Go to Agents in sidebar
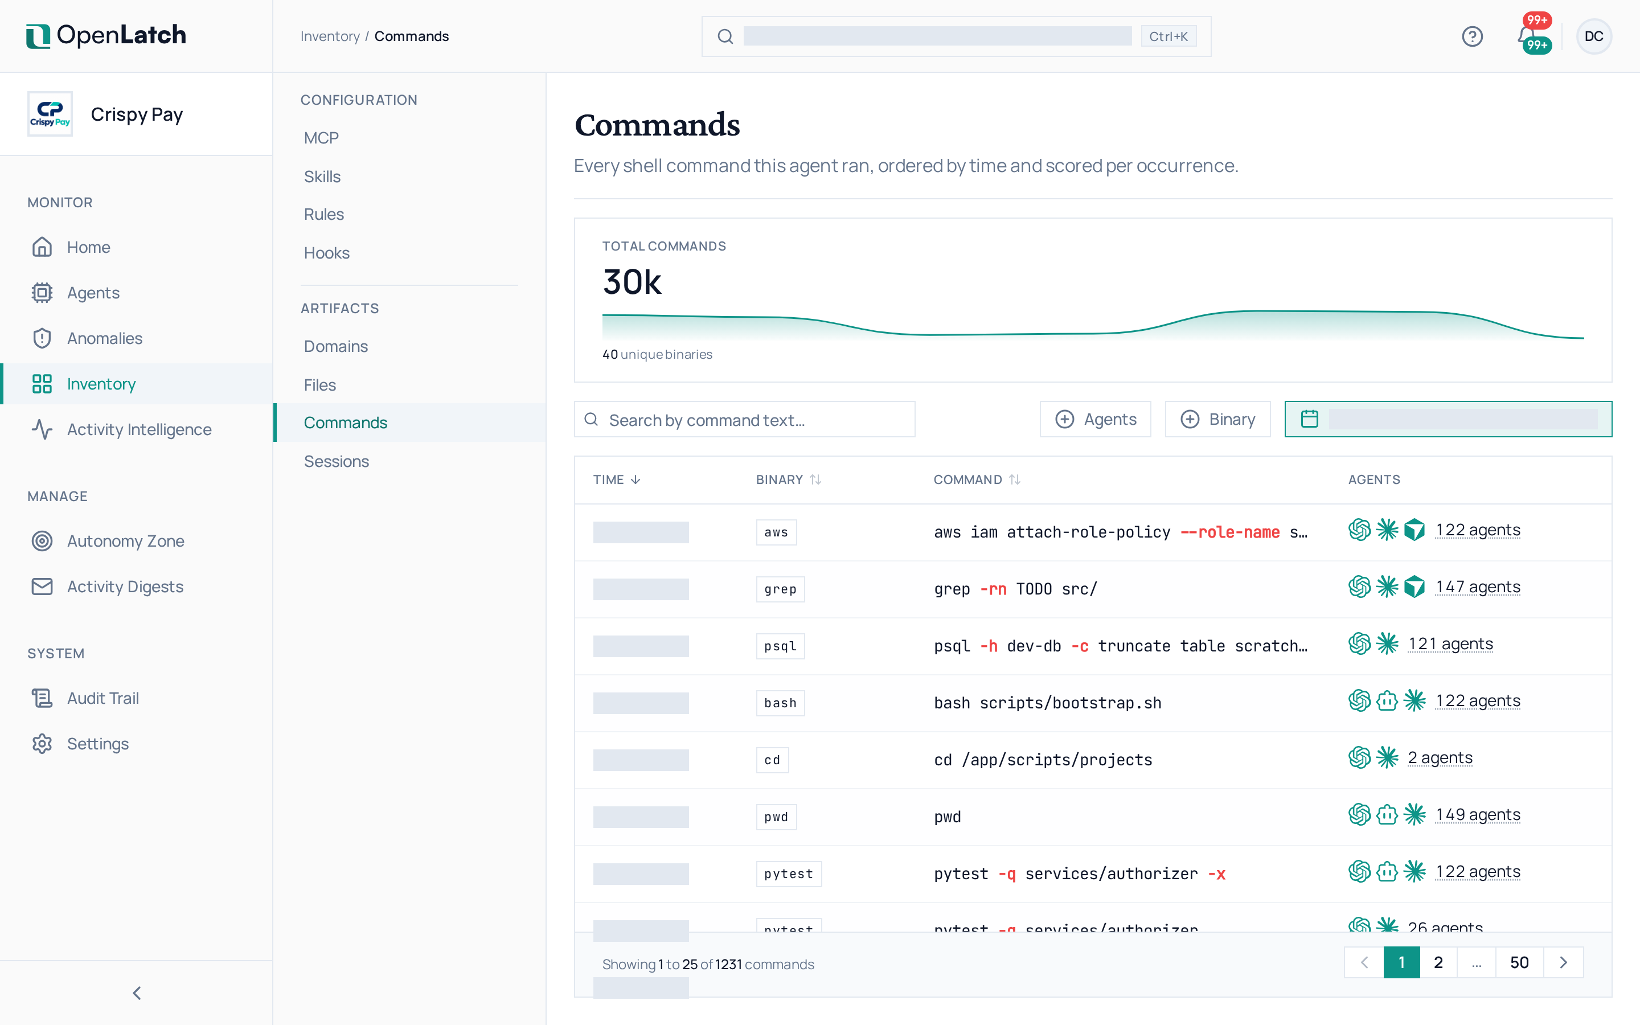 click(x=93, y=292)
